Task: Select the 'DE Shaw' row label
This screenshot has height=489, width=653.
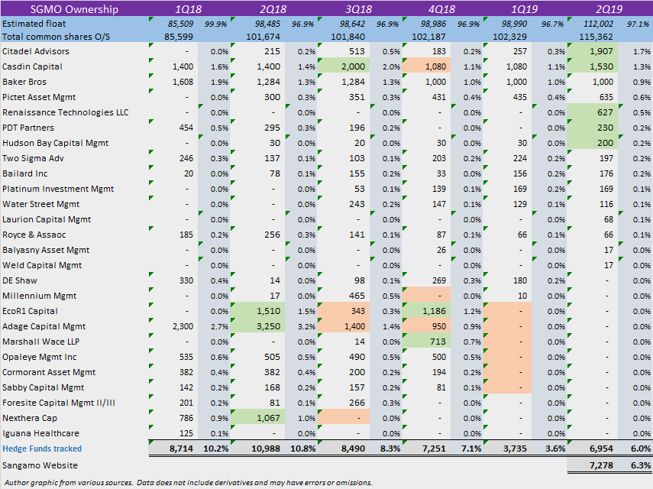Action: (20, 280)
